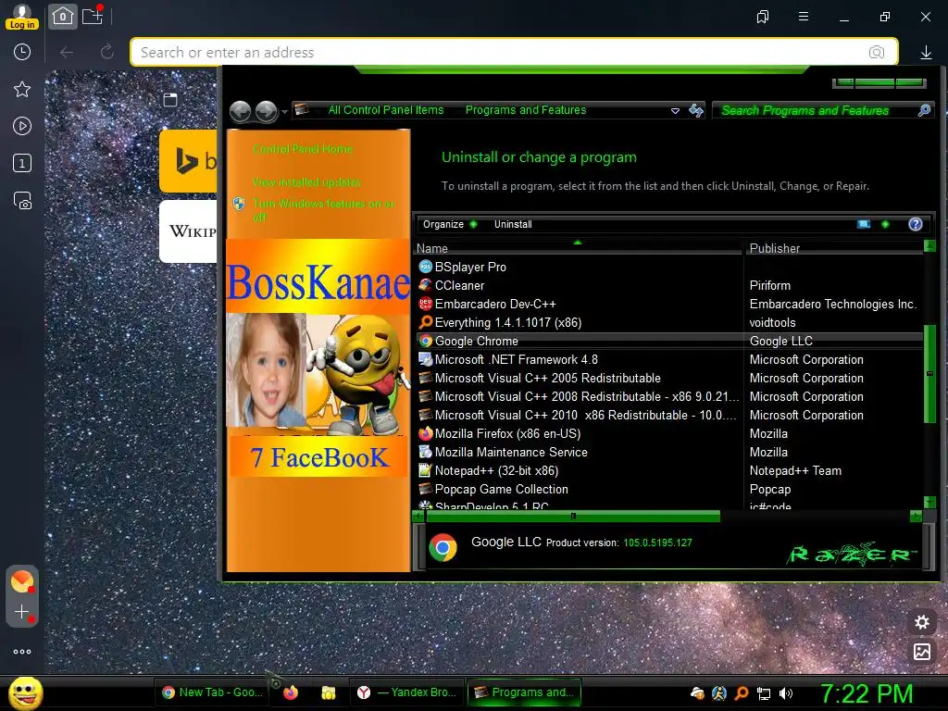Select CCleaner in the program list
This screenshot has width=948, height=711.
click(459, 285)
